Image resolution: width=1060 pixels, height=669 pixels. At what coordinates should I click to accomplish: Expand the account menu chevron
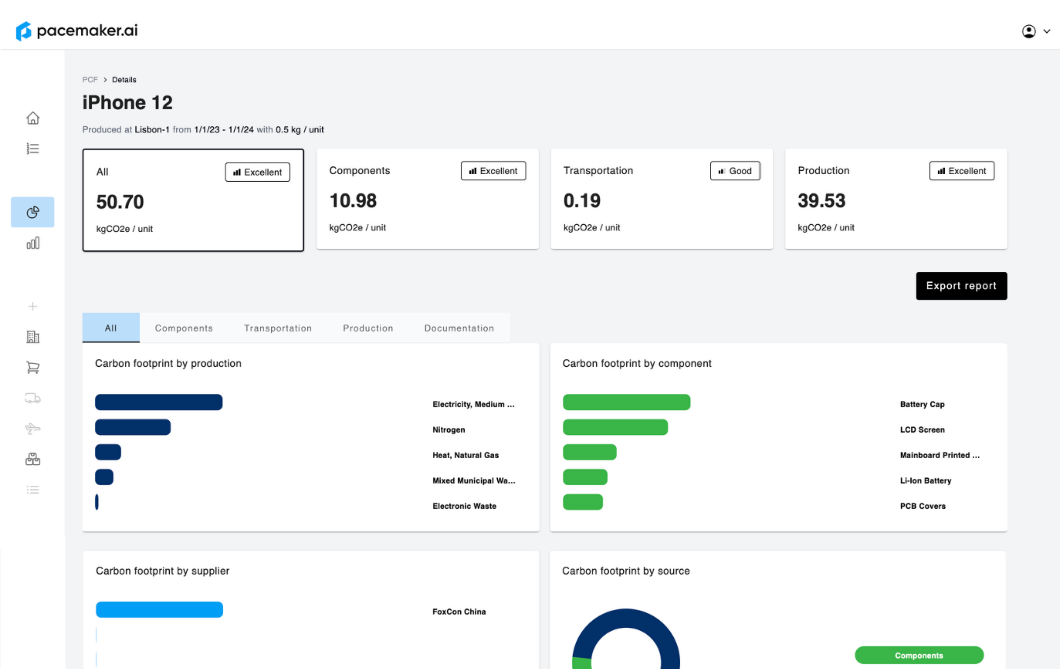[x=1047, y=31]
